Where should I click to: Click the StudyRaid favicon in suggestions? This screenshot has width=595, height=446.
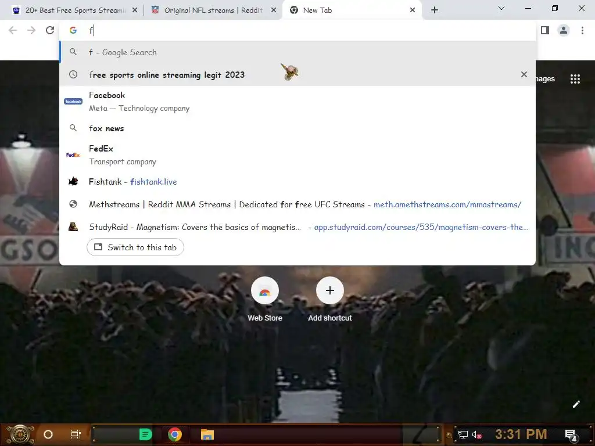pyautogui.click(x=73, y=227)
